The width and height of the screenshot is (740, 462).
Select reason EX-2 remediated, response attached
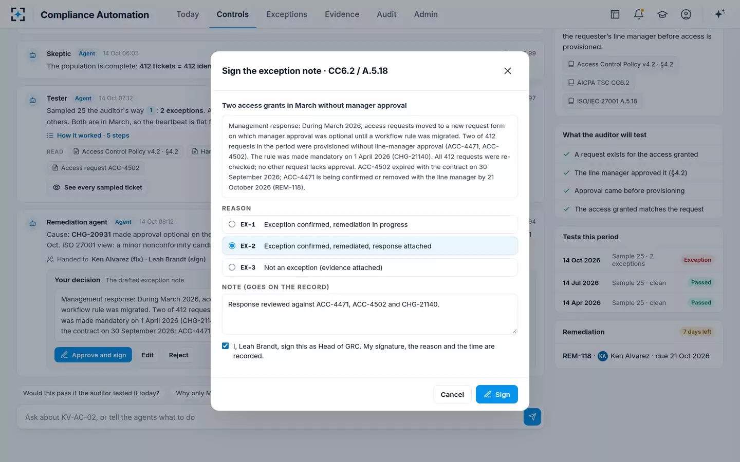pos(370,246)
